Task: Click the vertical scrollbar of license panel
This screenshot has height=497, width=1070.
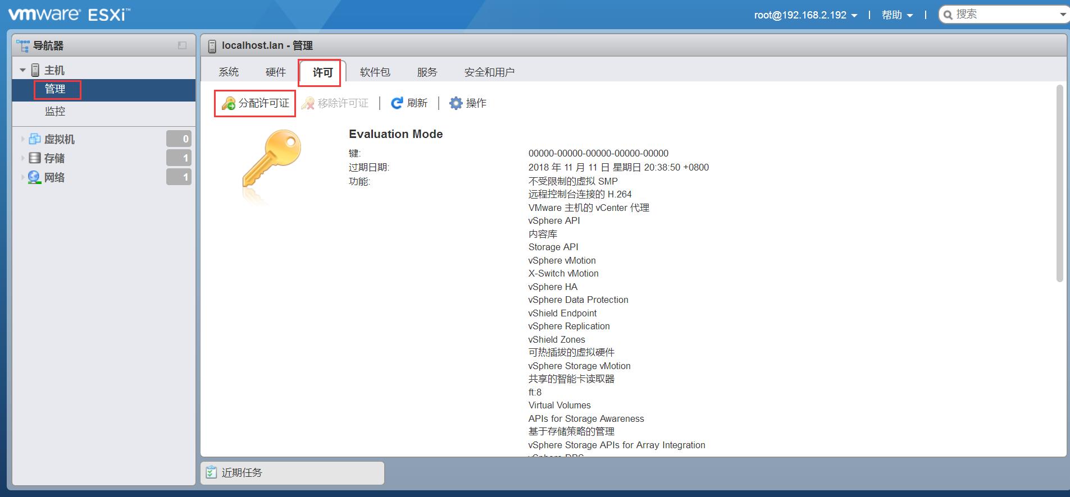Action: [1059, 183]
